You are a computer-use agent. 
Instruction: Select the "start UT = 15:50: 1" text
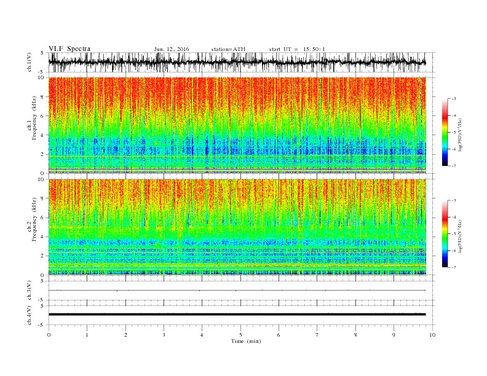click(297, 49)
